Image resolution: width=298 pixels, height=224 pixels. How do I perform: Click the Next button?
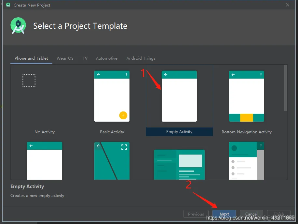(x=224, y=214)
